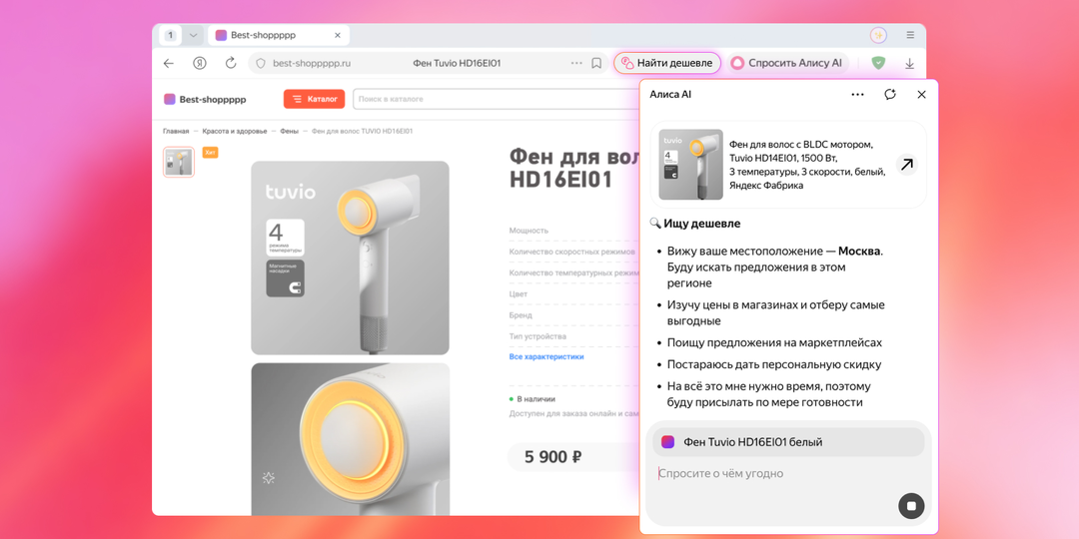Image resolution: width=1079 pixels, height=539 pixels.
Task: Click the Найти дешевле button
Action: pyautogui.click(x=666, y=63)
